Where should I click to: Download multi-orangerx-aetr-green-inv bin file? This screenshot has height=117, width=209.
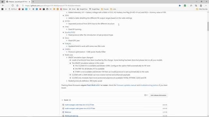point(80,109)
